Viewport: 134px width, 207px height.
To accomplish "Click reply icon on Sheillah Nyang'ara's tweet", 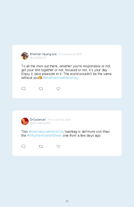I will pyautogui.click(x=23, y=89).
